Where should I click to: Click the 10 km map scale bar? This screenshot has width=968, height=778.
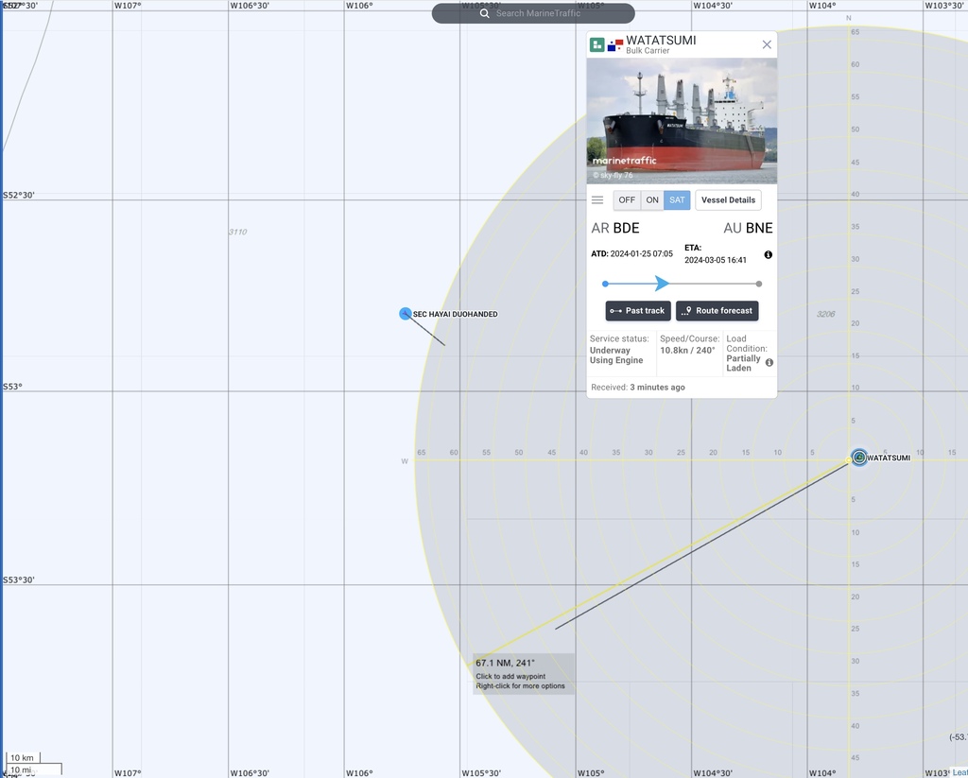click(23, 757)
